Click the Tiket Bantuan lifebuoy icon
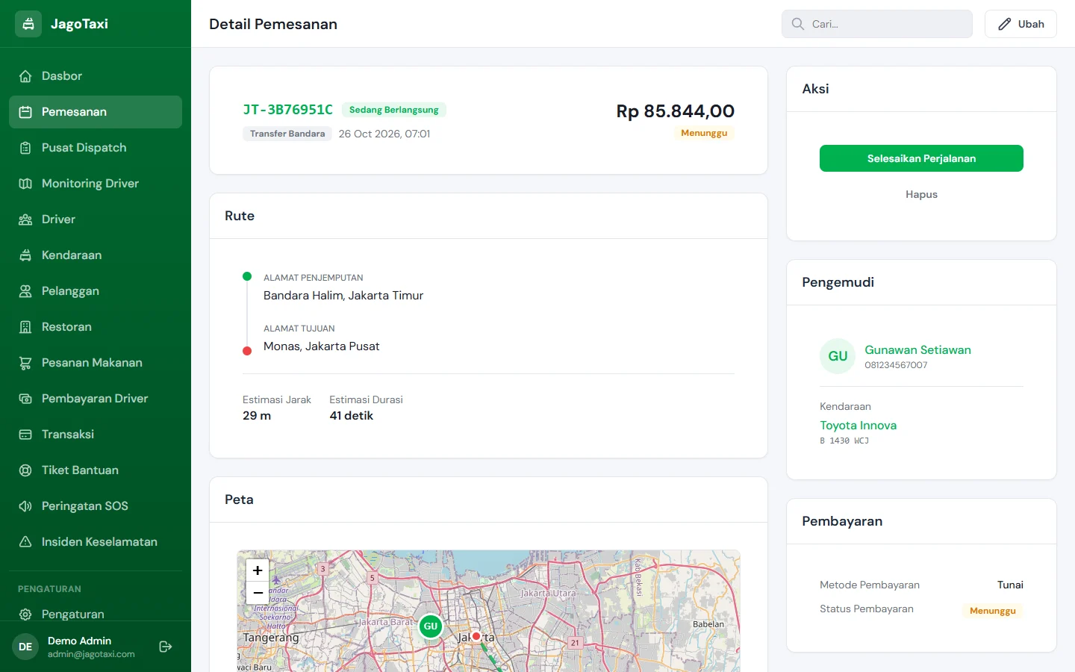1075x672 pixels. 25,470
